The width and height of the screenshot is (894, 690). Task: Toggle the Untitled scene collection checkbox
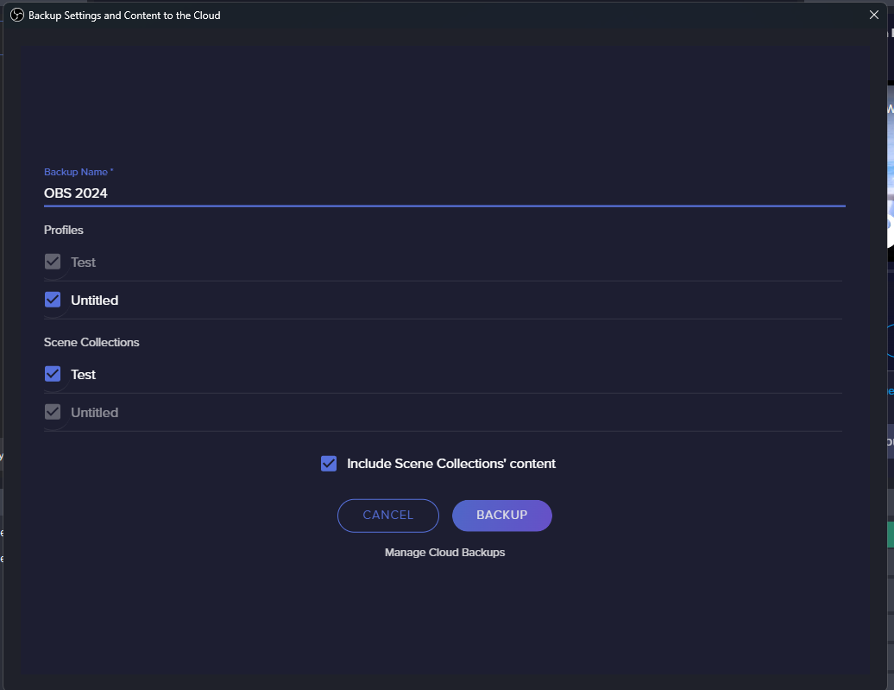tap(53, 411)
